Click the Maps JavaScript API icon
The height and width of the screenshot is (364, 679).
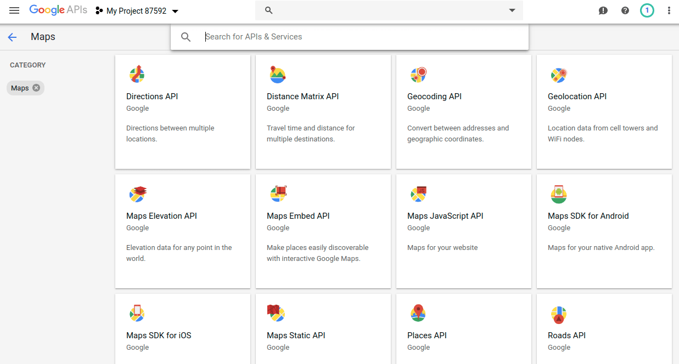418,194
